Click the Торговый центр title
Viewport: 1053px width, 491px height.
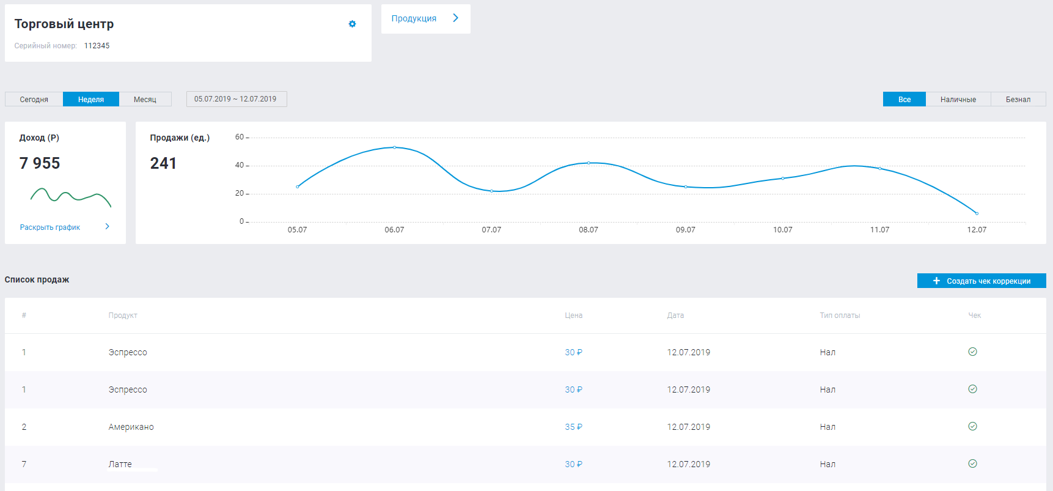64,24
